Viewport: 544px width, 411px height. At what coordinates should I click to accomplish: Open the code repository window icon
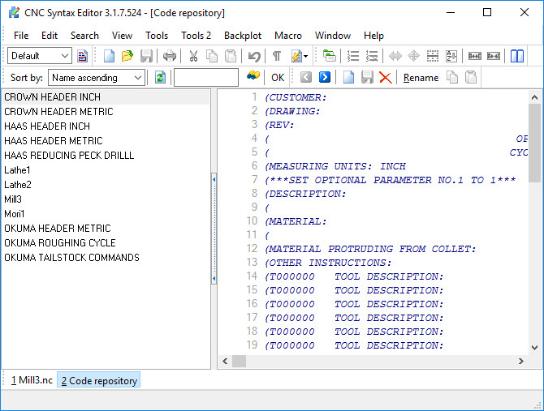pos(330,56)
